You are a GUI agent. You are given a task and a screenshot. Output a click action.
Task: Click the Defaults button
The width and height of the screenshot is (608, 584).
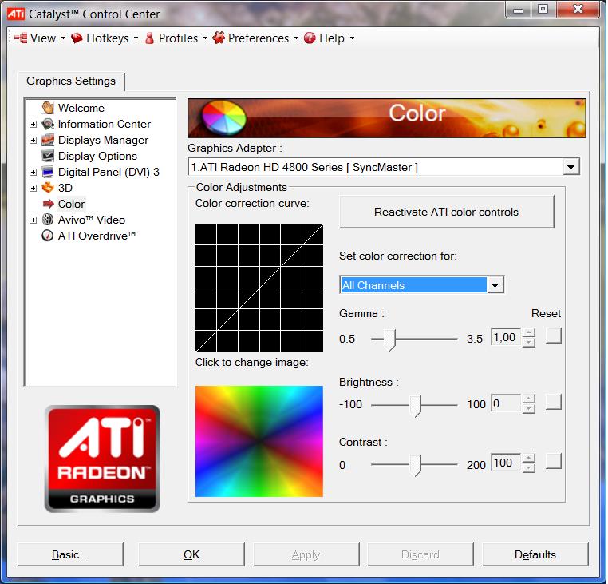tap(535, 554)
